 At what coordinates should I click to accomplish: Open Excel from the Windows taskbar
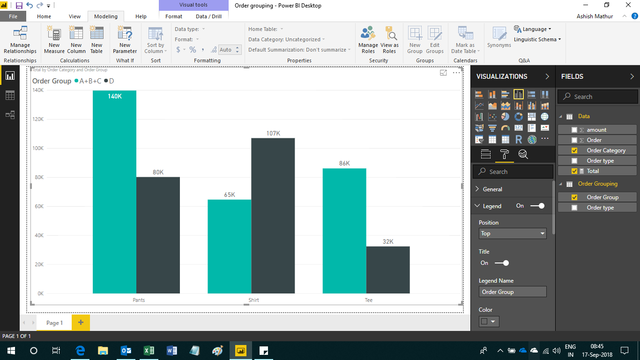[149, 351]
